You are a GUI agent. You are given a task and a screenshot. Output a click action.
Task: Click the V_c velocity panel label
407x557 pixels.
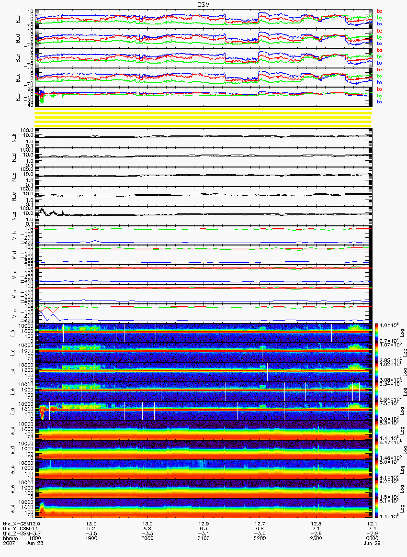coord(14,274)
